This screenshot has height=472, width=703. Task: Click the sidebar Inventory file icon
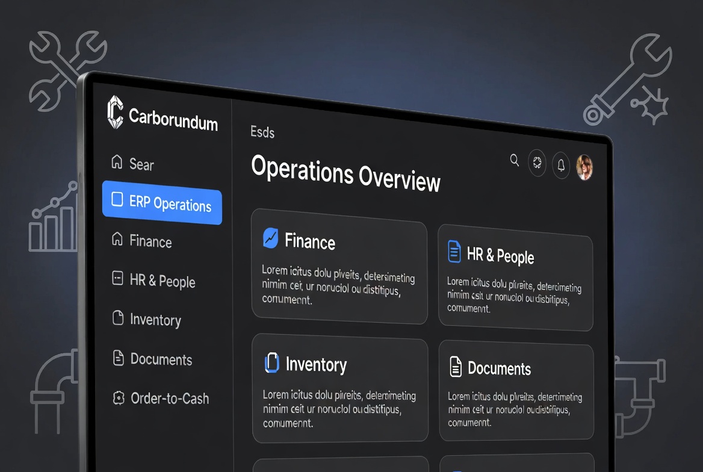click(118, 318)
